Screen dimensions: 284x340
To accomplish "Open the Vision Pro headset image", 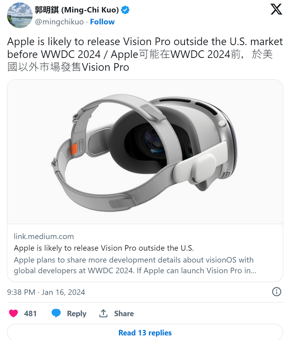I will [145, 152].
